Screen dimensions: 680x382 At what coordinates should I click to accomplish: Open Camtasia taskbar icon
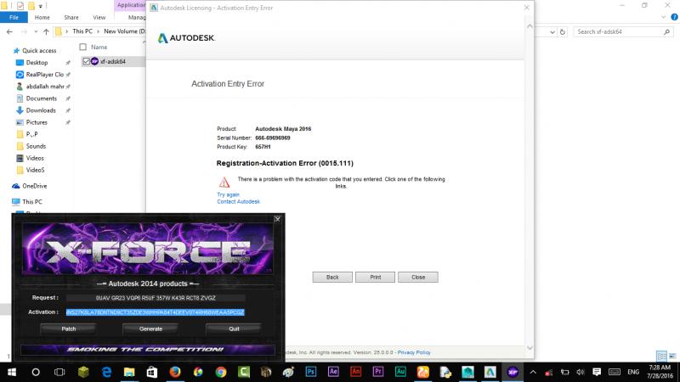(x=244, y=372)
